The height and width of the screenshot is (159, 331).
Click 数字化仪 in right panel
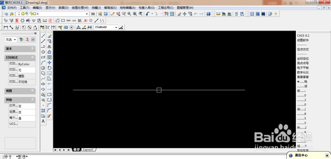(x=303, y=73)
